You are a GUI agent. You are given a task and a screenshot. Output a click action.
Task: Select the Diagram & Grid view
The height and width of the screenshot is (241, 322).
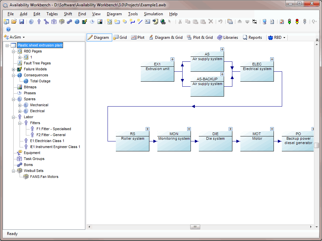click(x=166, y=37)
